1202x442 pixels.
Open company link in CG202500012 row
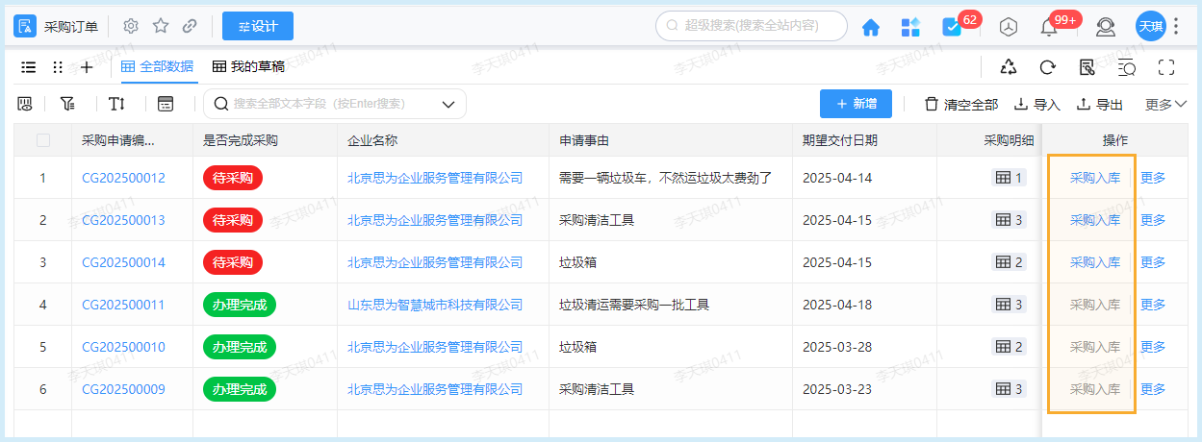tap(435, 178)
